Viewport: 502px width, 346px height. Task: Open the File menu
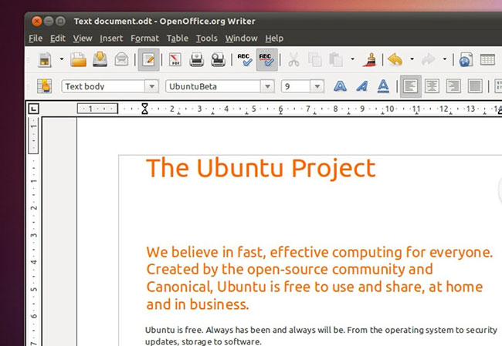coord(36,39)
